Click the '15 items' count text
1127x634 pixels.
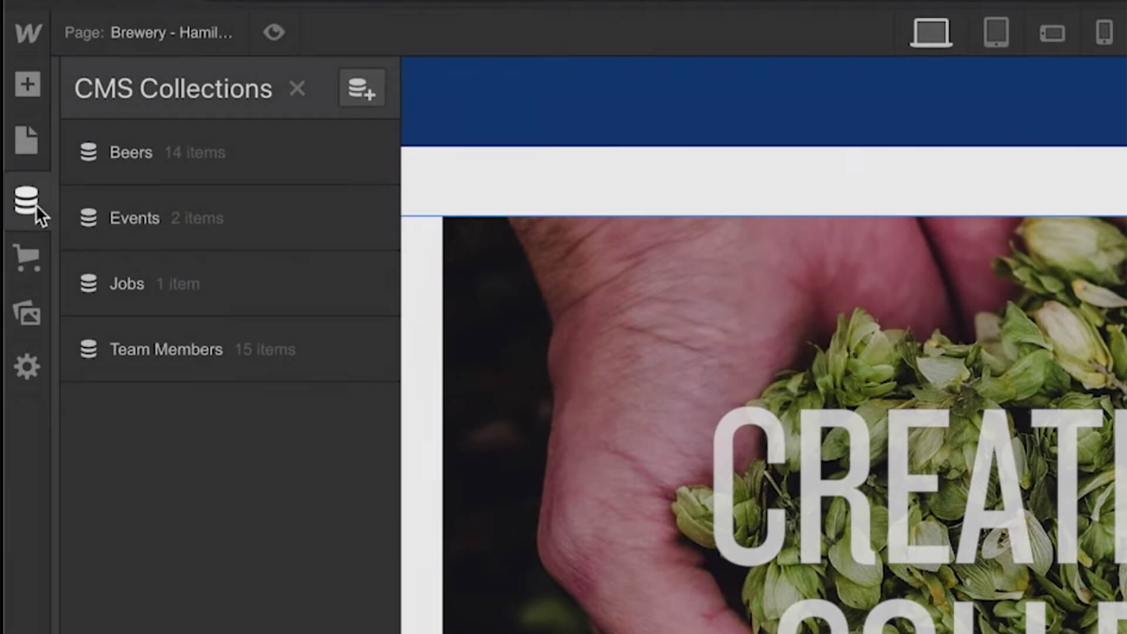click(x=265, y=350)
